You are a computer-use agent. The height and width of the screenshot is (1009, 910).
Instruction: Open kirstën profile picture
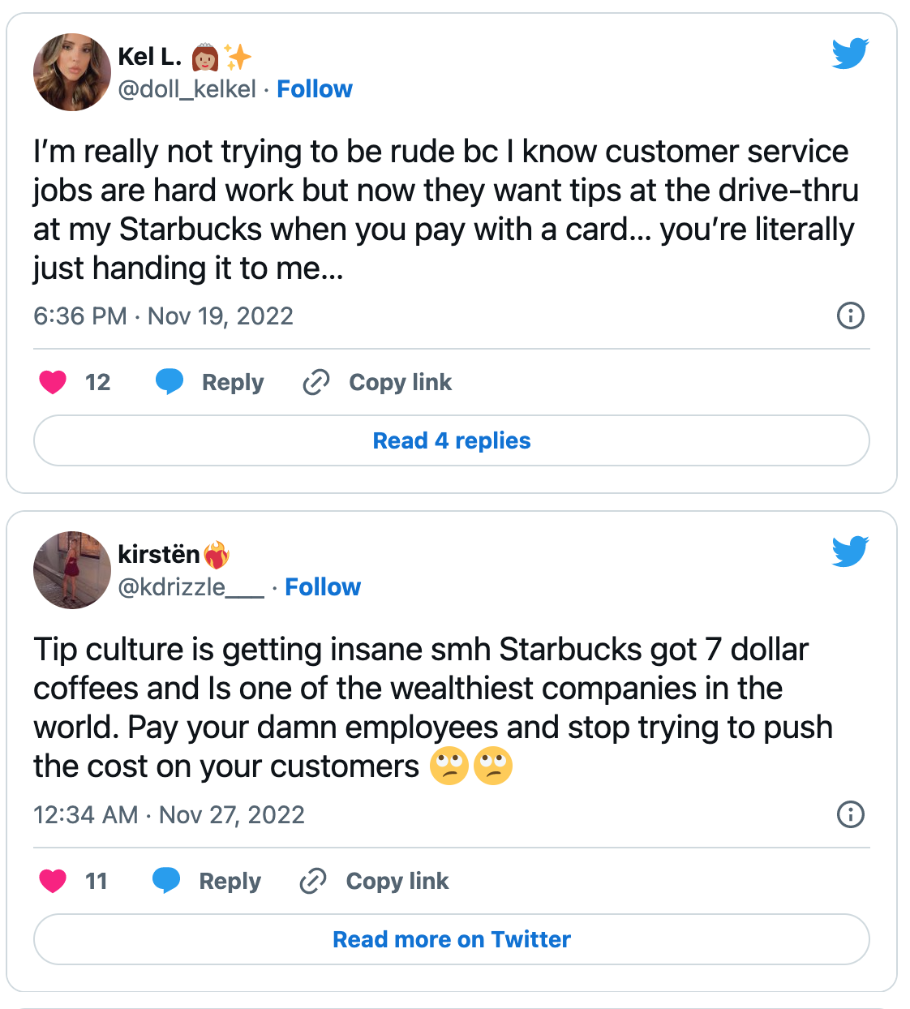(x=72, y=570)
